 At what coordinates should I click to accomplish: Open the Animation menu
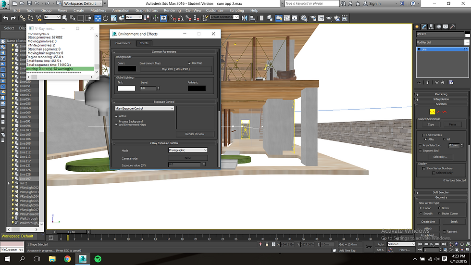[121, 10]
